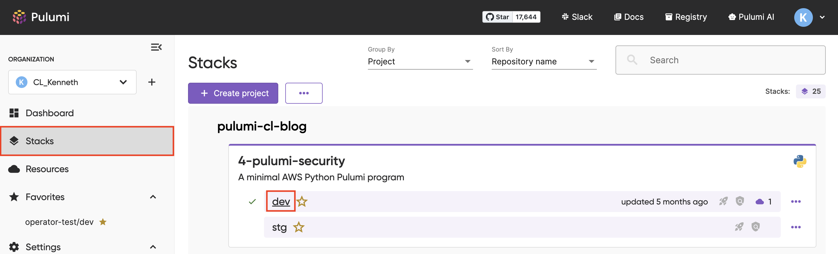Open the Registry link

point(686,17)
